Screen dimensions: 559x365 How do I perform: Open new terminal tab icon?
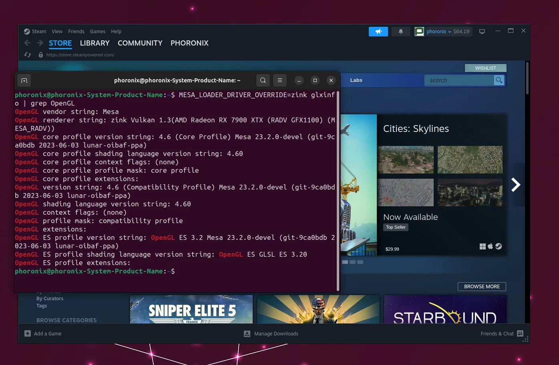coord(24,81)
